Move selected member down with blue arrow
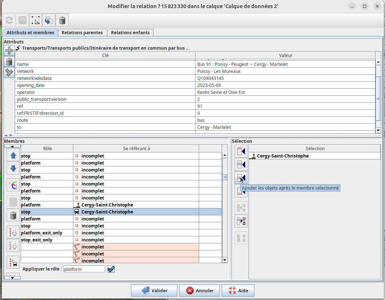385x300 pixels. [x=13, y=168]
